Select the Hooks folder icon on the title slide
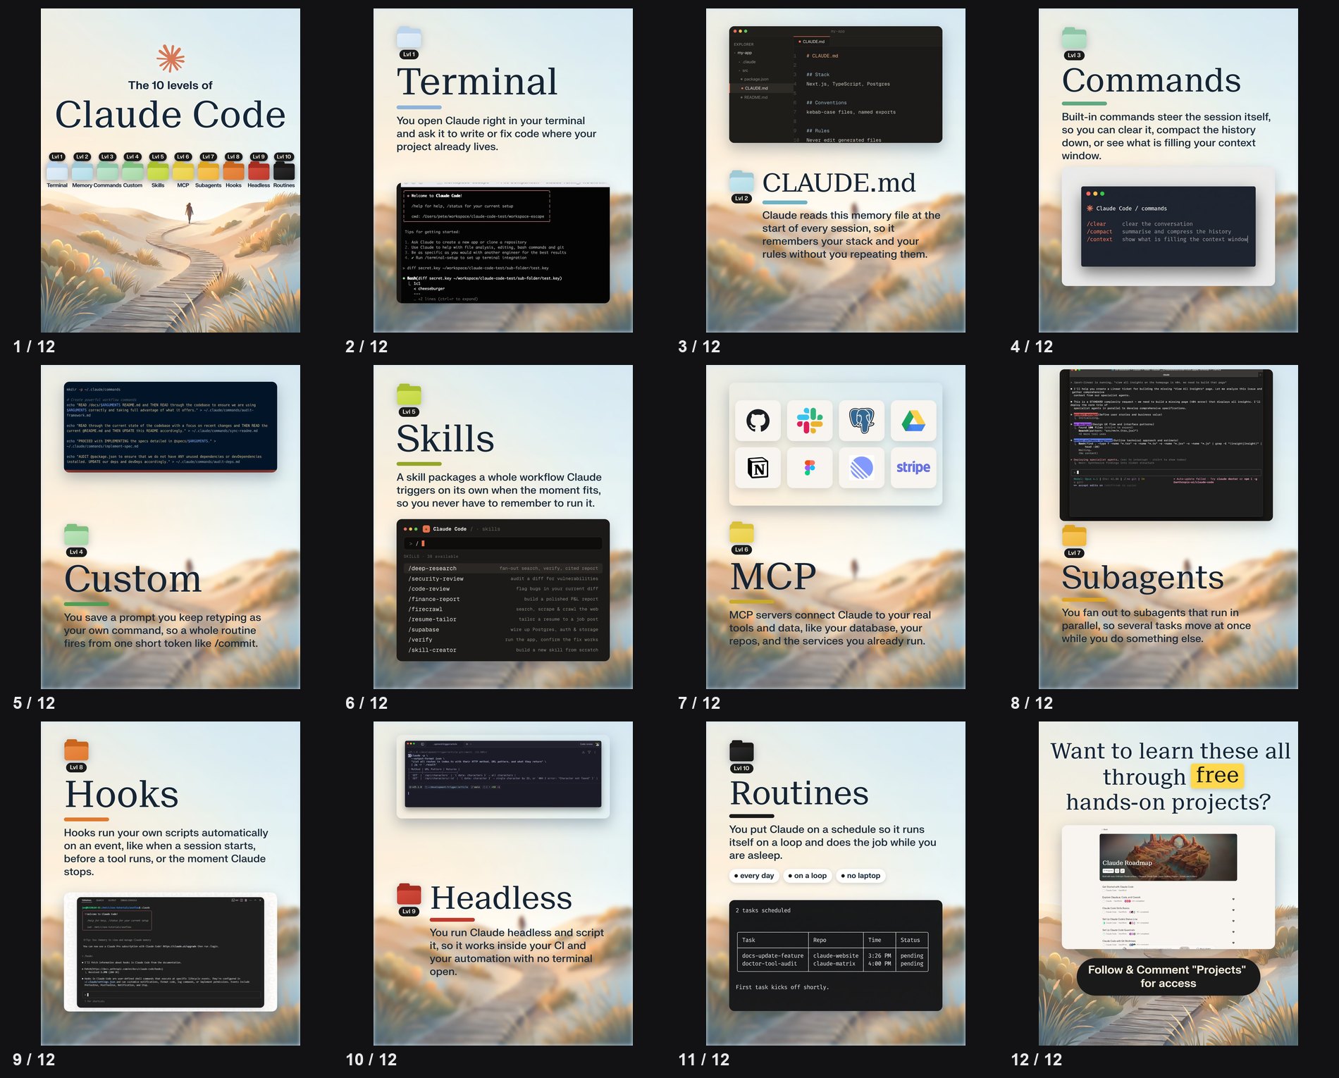The height and width of the screenshot is (1078, 1339). coord(233,171)
